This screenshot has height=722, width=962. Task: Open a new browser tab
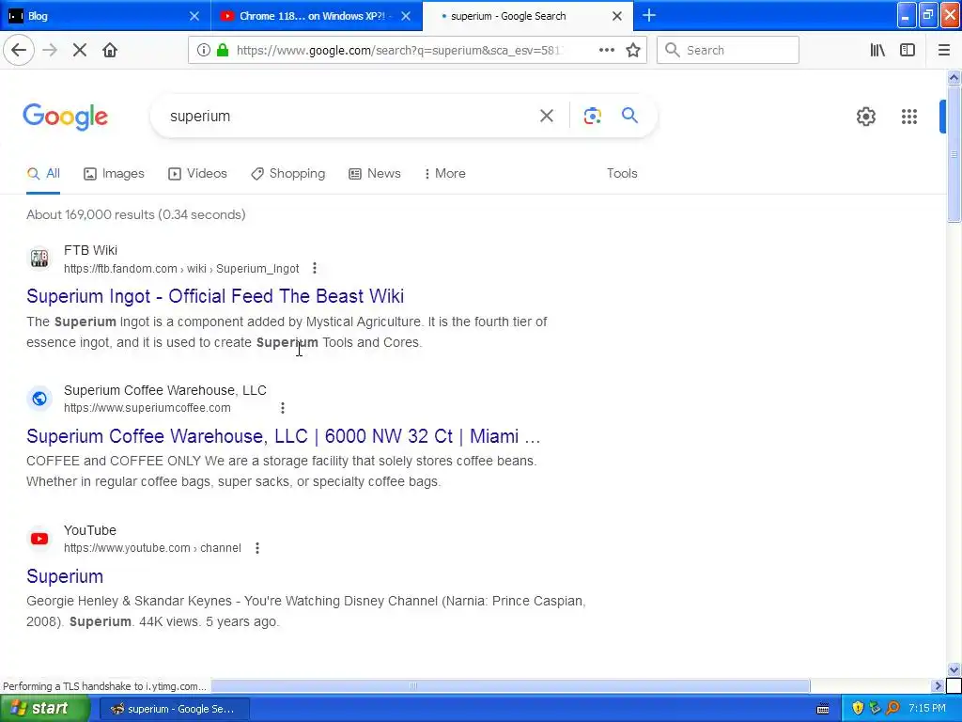[x=648, y=15]
